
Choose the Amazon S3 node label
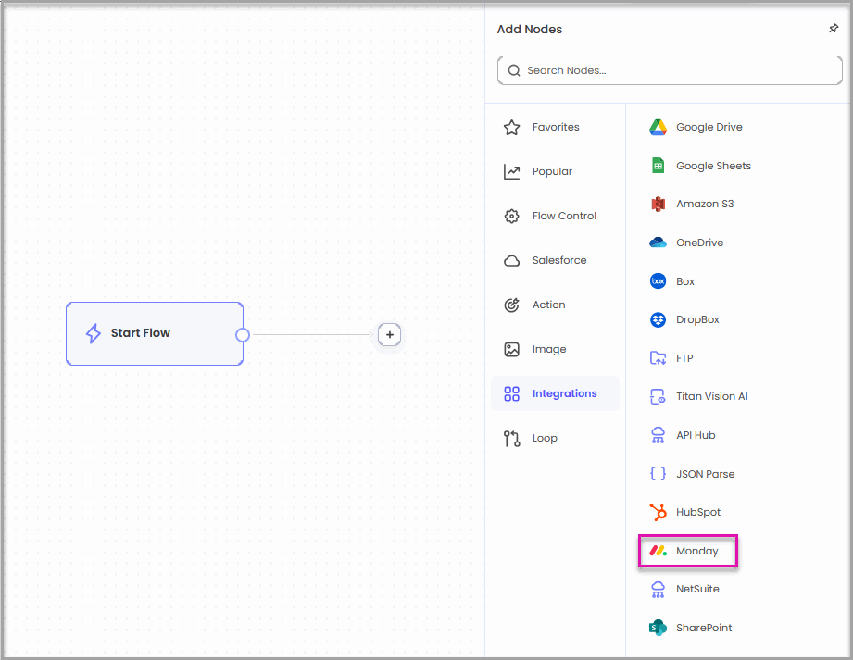pyautogui.click(x=705, y=204)
